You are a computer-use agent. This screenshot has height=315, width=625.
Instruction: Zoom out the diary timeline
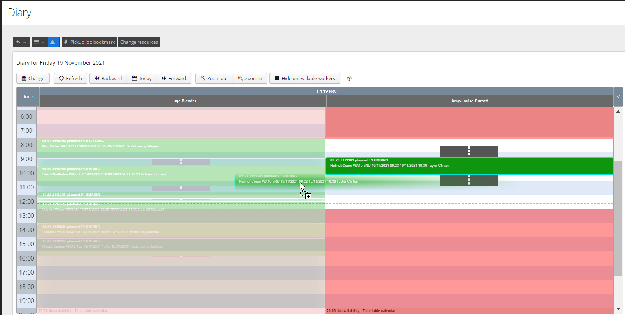point(214,78)
